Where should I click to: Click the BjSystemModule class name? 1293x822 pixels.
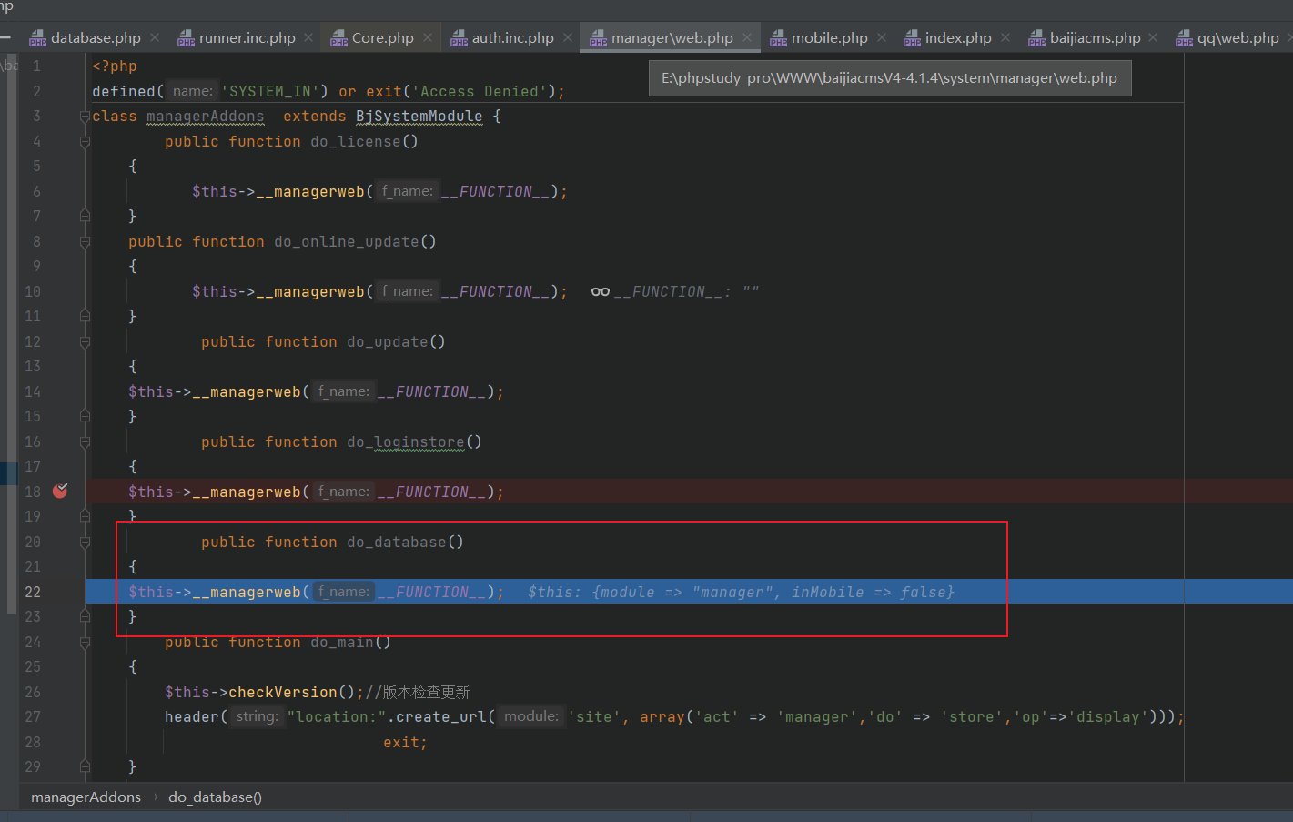click(419, 117)
